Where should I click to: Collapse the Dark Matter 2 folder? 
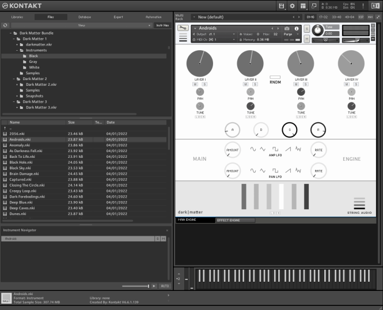pyautogui.click(x=14, y=78)
